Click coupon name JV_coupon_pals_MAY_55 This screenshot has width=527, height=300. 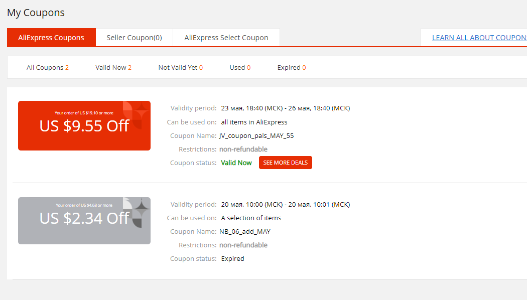(256, 136)
